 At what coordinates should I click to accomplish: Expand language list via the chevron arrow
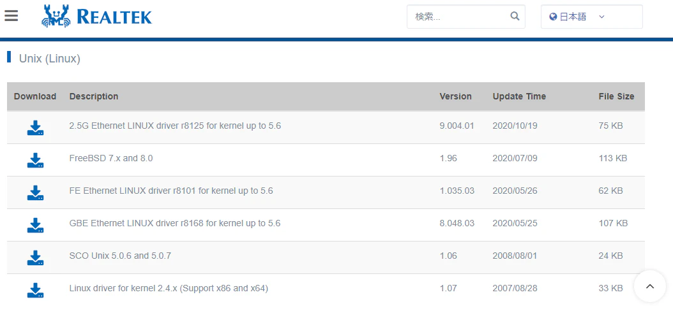click(601, 17)
